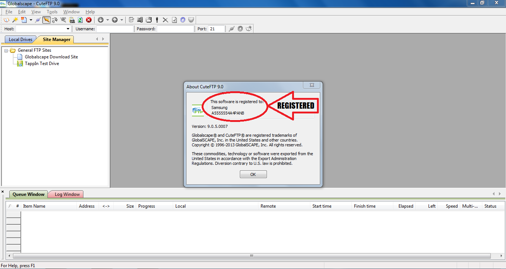
Task: Click the Execute exclamation mark icon
Action: click(x=157, y=20)
